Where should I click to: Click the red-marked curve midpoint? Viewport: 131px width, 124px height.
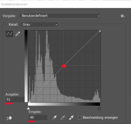click(x=64, y=66)
